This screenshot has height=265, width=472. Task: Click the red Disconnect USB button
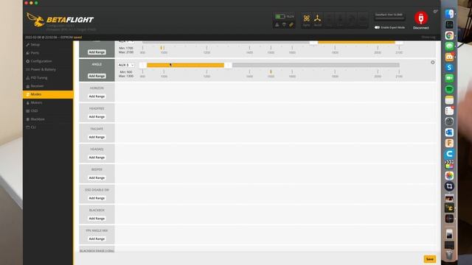pyautogui.click(x=421, y=18)
